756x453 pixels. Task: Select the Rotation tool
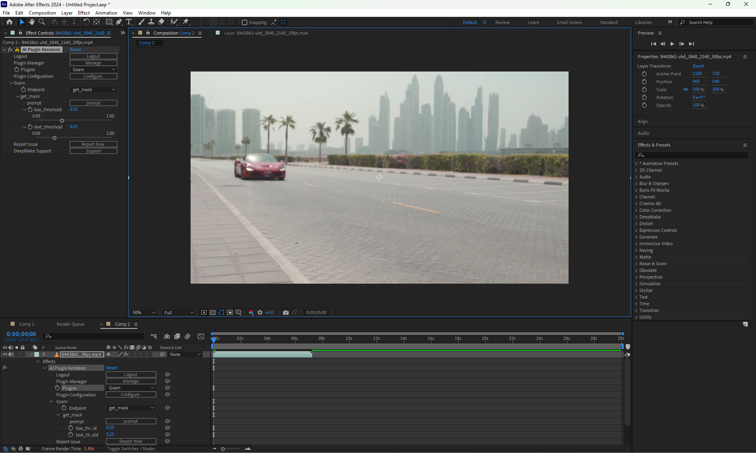point(86,22)
